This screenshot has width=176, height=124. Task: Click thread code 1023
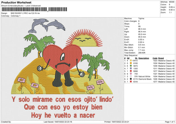coord(155,61)
